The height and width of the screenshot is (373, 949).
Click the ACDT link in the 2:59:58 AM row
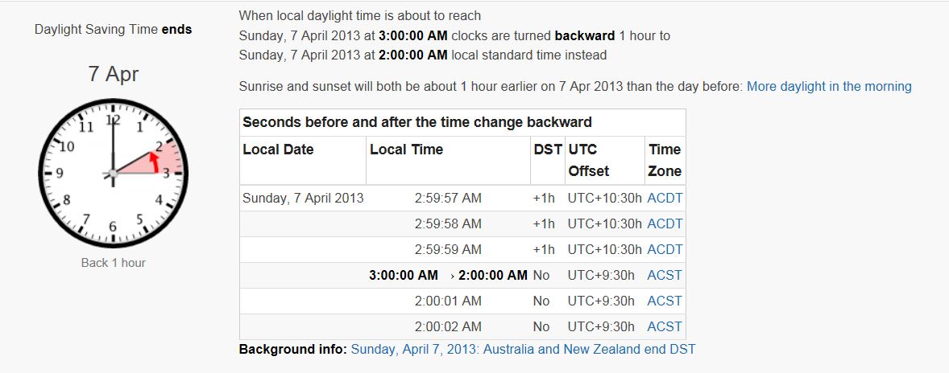point(665,223)
